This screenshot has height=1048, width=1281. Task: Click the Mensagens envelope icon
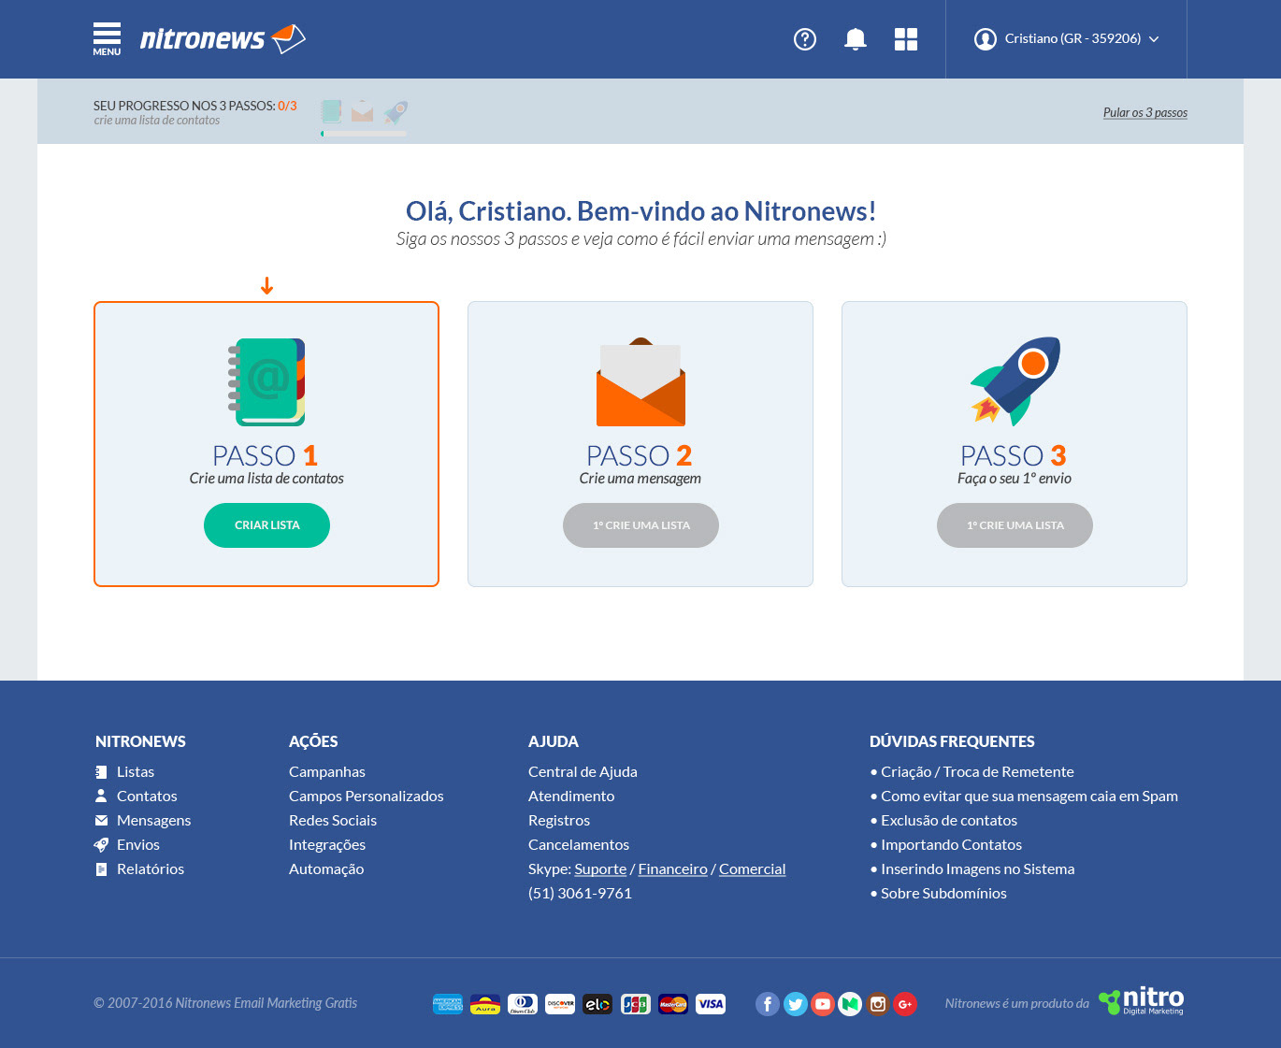[101, 820]
